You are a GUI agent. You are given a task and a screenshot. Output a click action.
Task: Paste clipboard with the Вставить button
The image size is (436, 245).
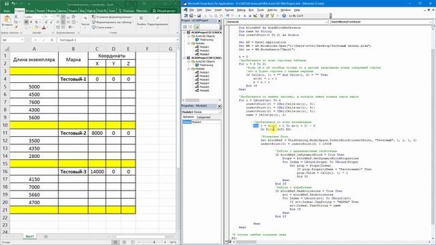(x=7, y=21)
